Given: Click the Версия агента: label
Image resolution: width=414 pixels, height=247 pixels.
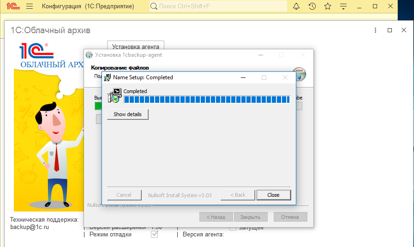Looking at the screenshot, I should 203,235.
